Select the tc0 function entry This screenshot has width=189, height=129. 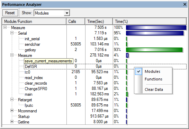[27, 72]
